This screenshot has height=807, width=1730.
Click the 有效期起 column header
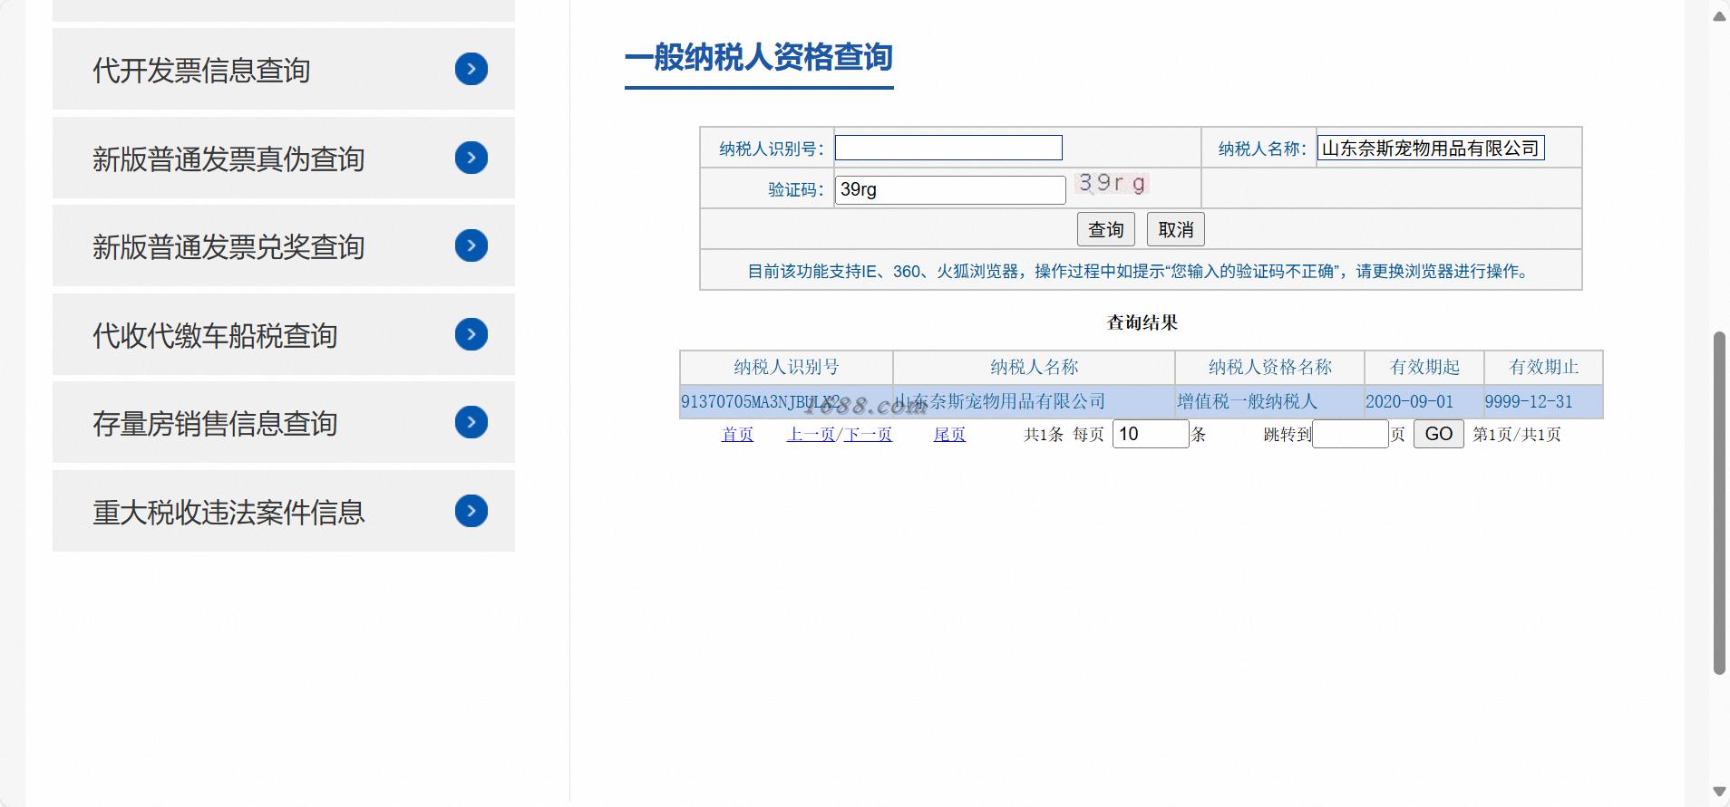tap(1424, 367)
